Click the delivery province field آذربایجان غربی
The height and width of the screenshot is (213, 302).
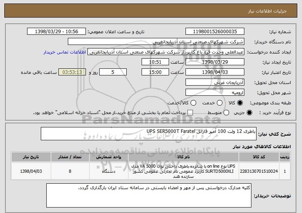tap(215, 82)
